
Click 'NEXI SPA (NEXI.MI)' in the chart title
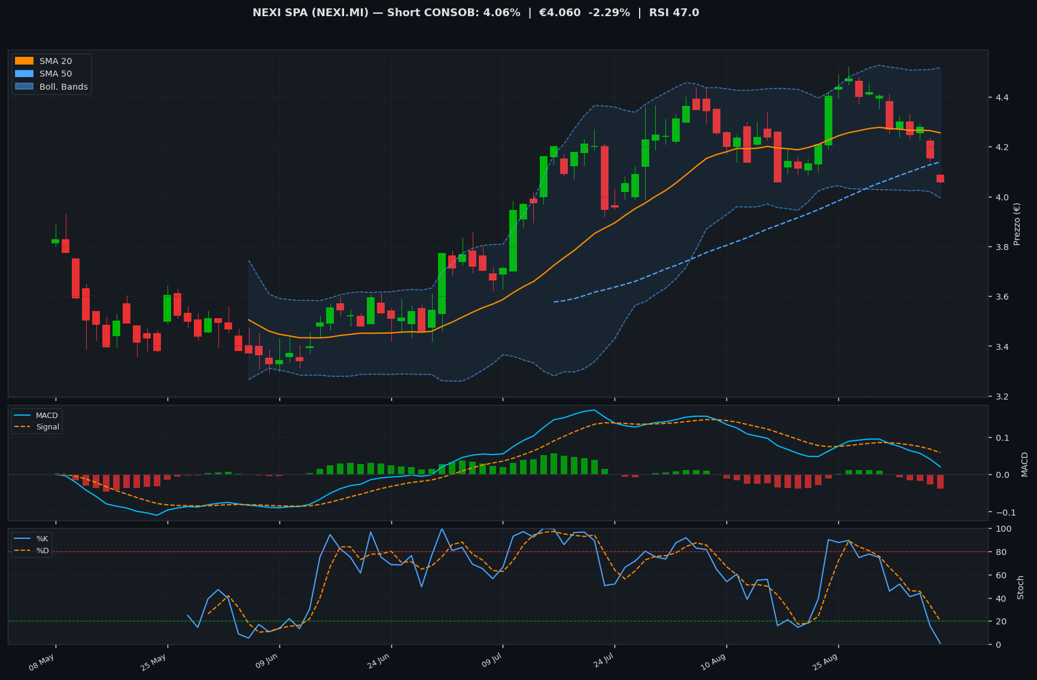point(311,13)
